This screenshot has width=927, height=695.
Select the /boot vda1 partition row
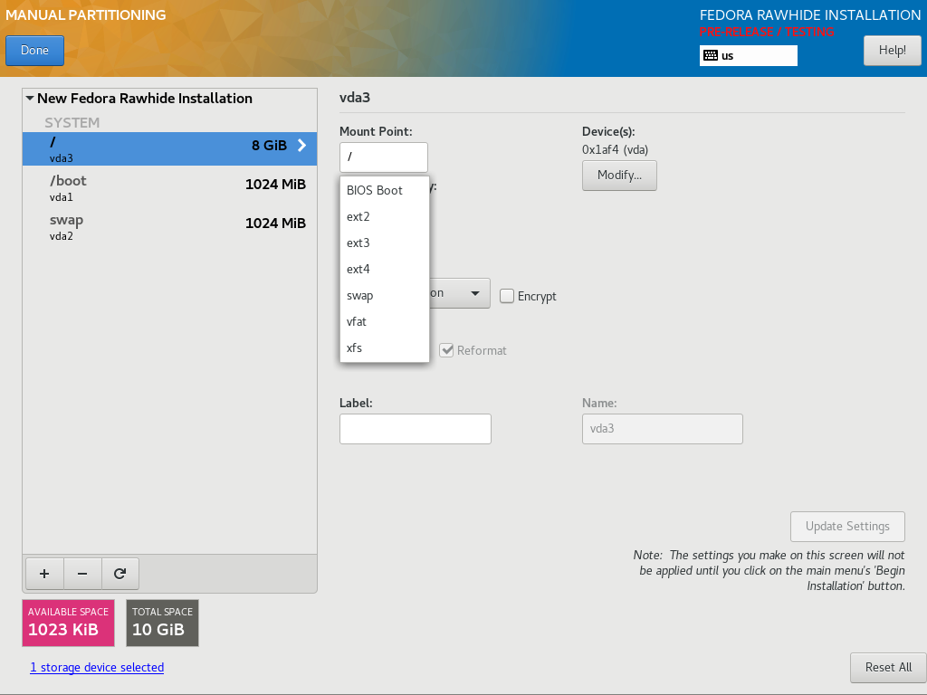169,187
